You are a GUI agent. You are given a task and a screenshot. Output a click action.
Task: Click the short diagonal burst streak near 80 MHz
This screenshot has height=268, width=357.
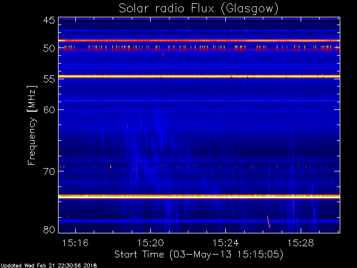268,221
